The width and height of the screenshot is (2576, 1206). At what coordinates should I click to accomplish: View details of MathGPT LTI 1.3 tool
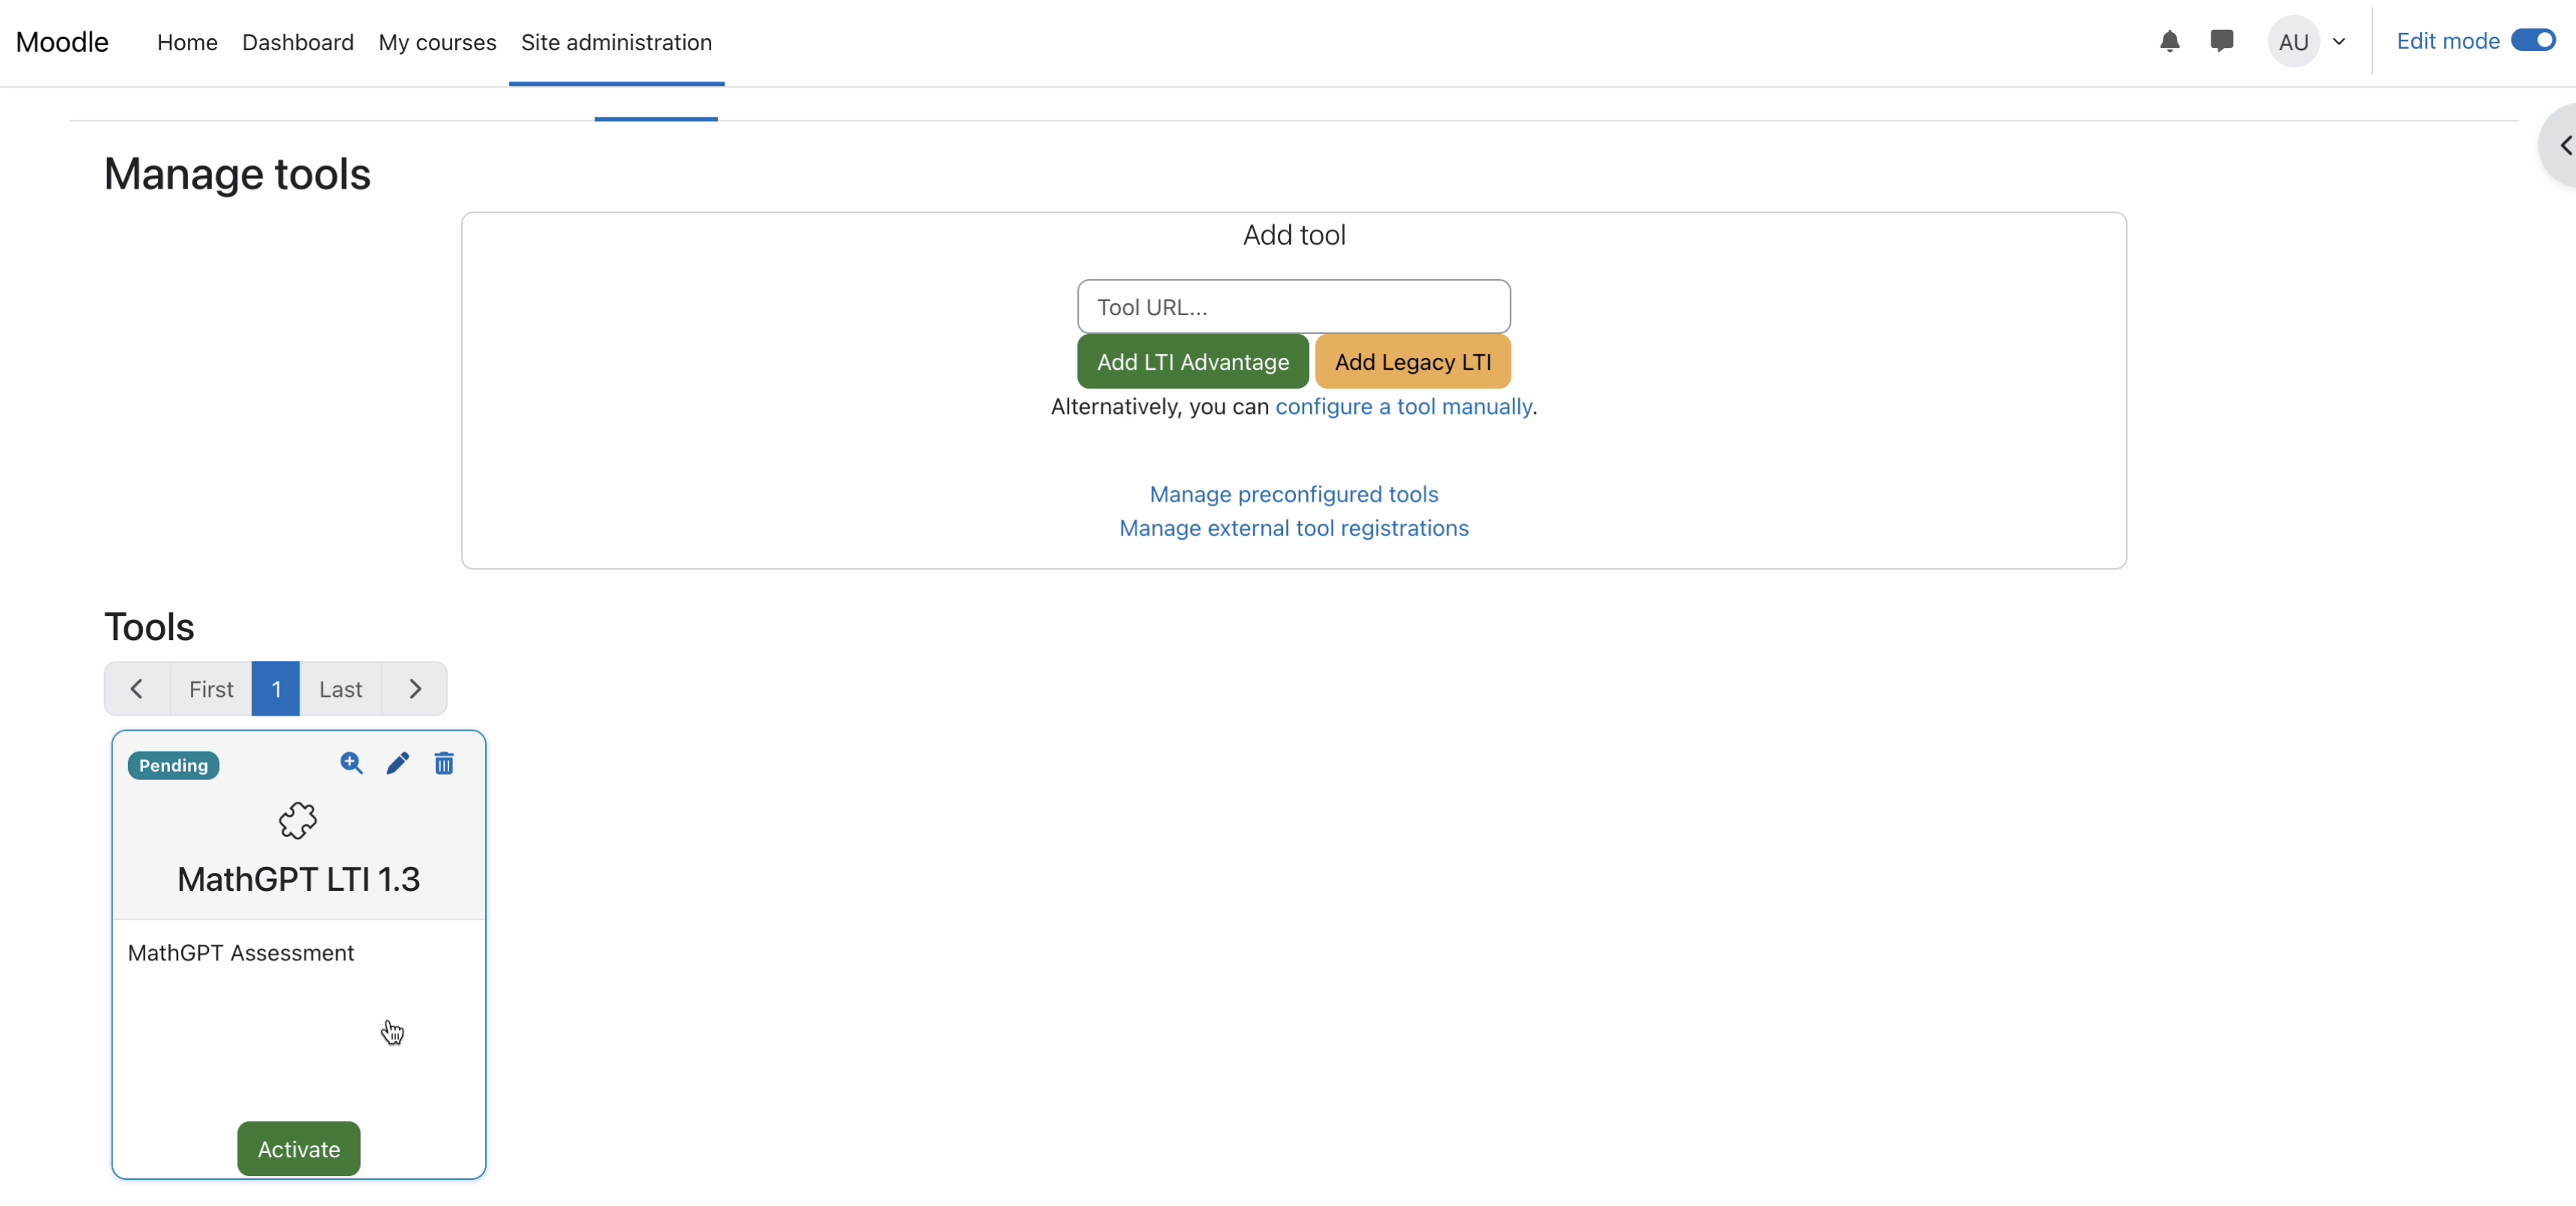pyautogui.click(x=351, y=763)
